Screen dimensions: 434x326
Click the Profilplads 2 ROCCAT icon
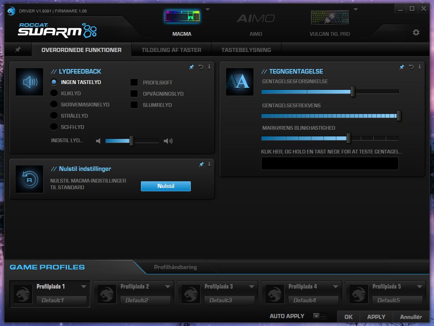pyautogui.click(x=107, y=294)
